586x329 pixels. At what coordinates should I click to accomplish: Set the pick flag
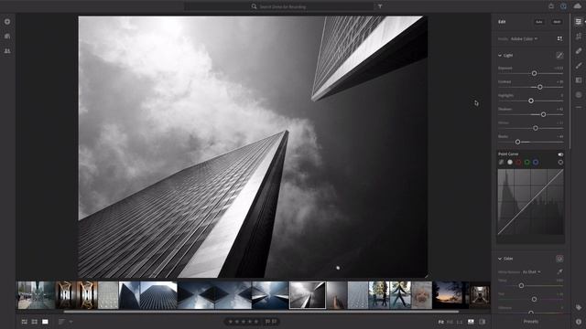coord(267,322)
